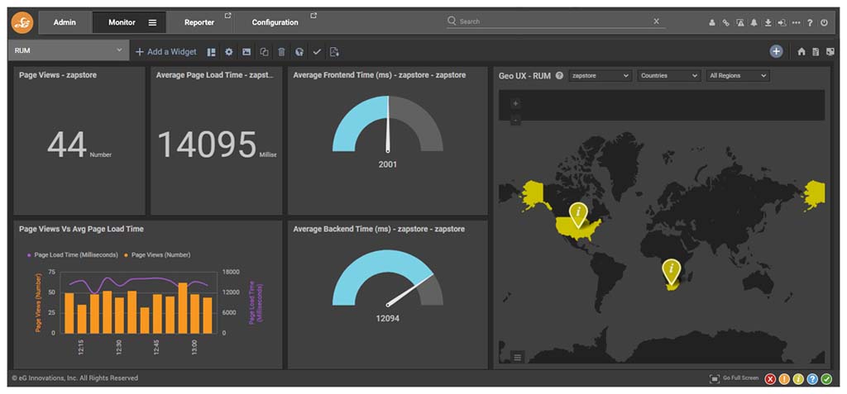Toggle Page Views legend series

point(160,255)
